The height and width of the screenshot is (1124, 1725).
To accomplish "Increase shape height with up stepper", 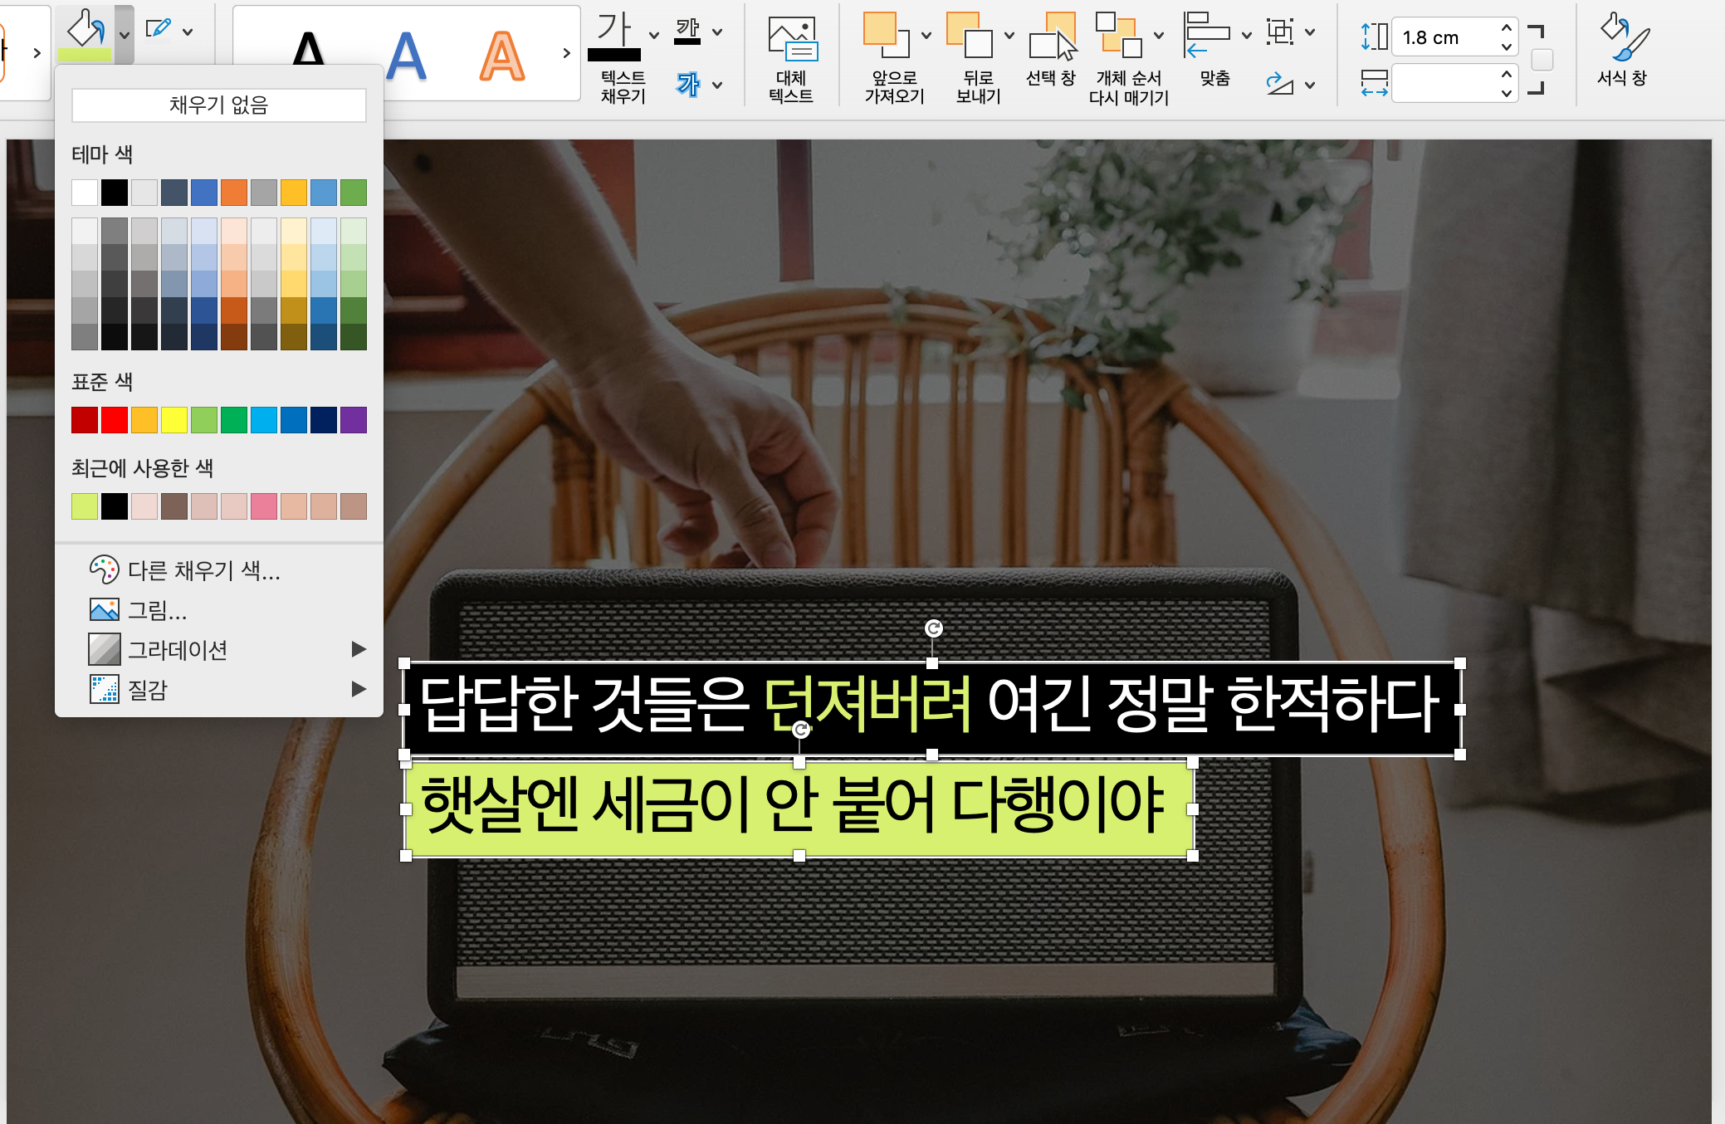I will tap(1506, 28).
